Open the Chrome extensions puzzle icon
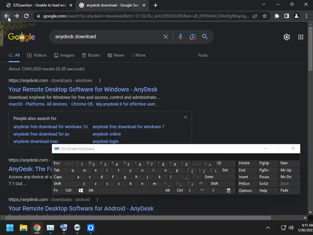313x235 pixels. point(277,16)
